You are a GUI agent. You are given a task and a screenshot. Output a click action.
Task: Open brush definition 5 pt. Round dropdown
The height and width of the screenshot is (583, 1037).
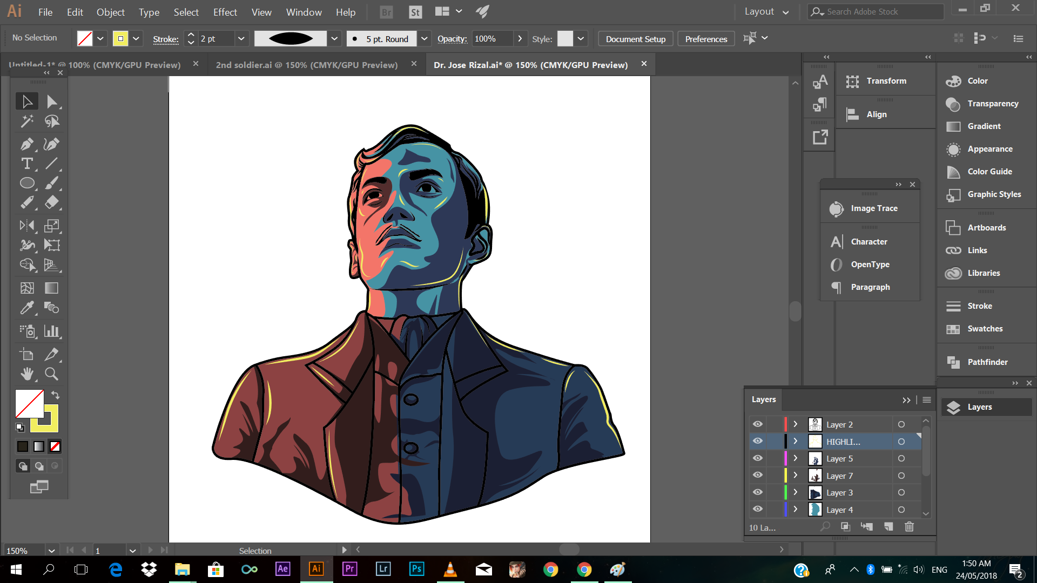click(425, 38)
